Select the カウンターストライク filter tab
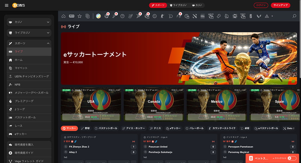 222,128
